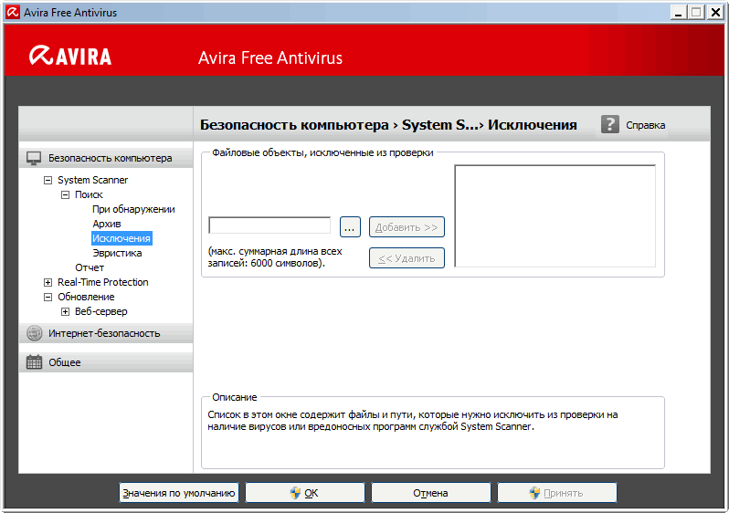Expand the Веб-сервер tree node
The image size is (729, 513).
[x=65, y=311]
